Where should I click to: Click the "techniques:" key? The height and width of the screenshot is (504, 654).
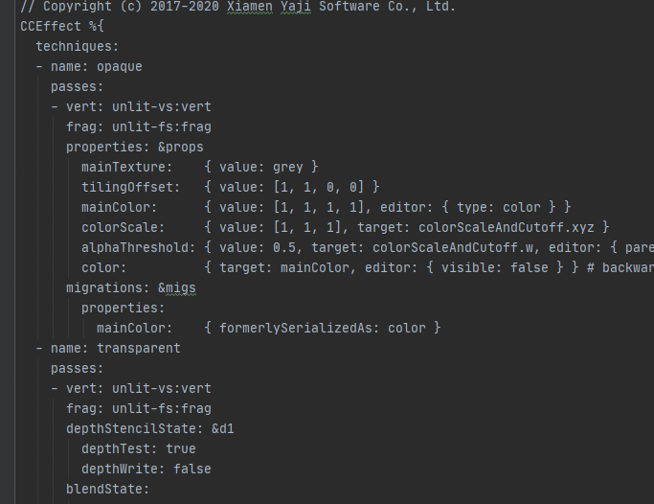(x=78, y=47)
